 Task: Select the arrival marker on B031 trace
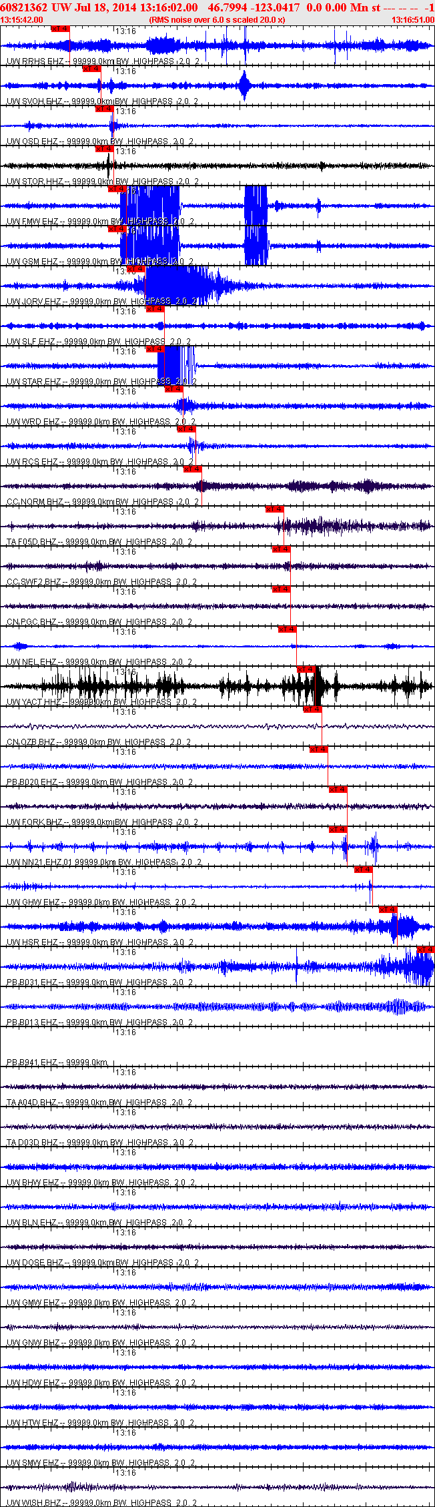426,949
